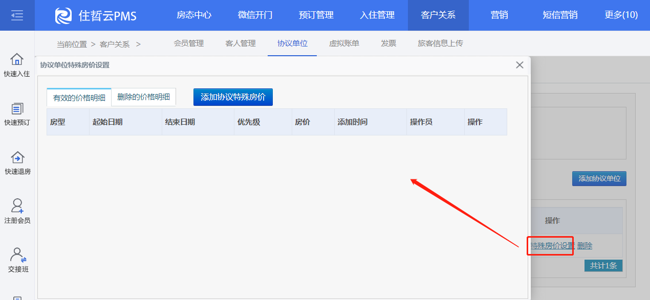Select 有效的价格明细 tab
Viewport: 650px width, 300px height.
coord(79,98)
